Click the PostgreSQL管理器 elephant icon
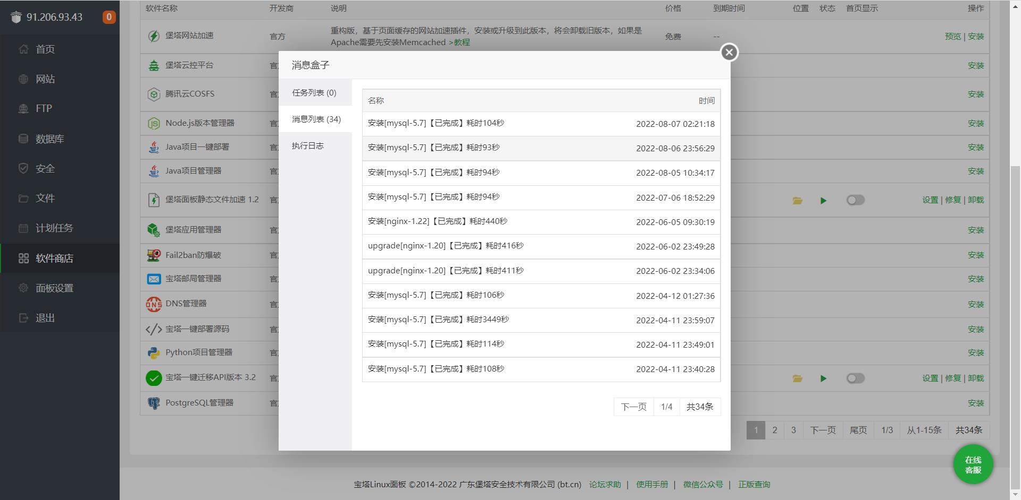1021x500 pixels. [x=154, y=403]
